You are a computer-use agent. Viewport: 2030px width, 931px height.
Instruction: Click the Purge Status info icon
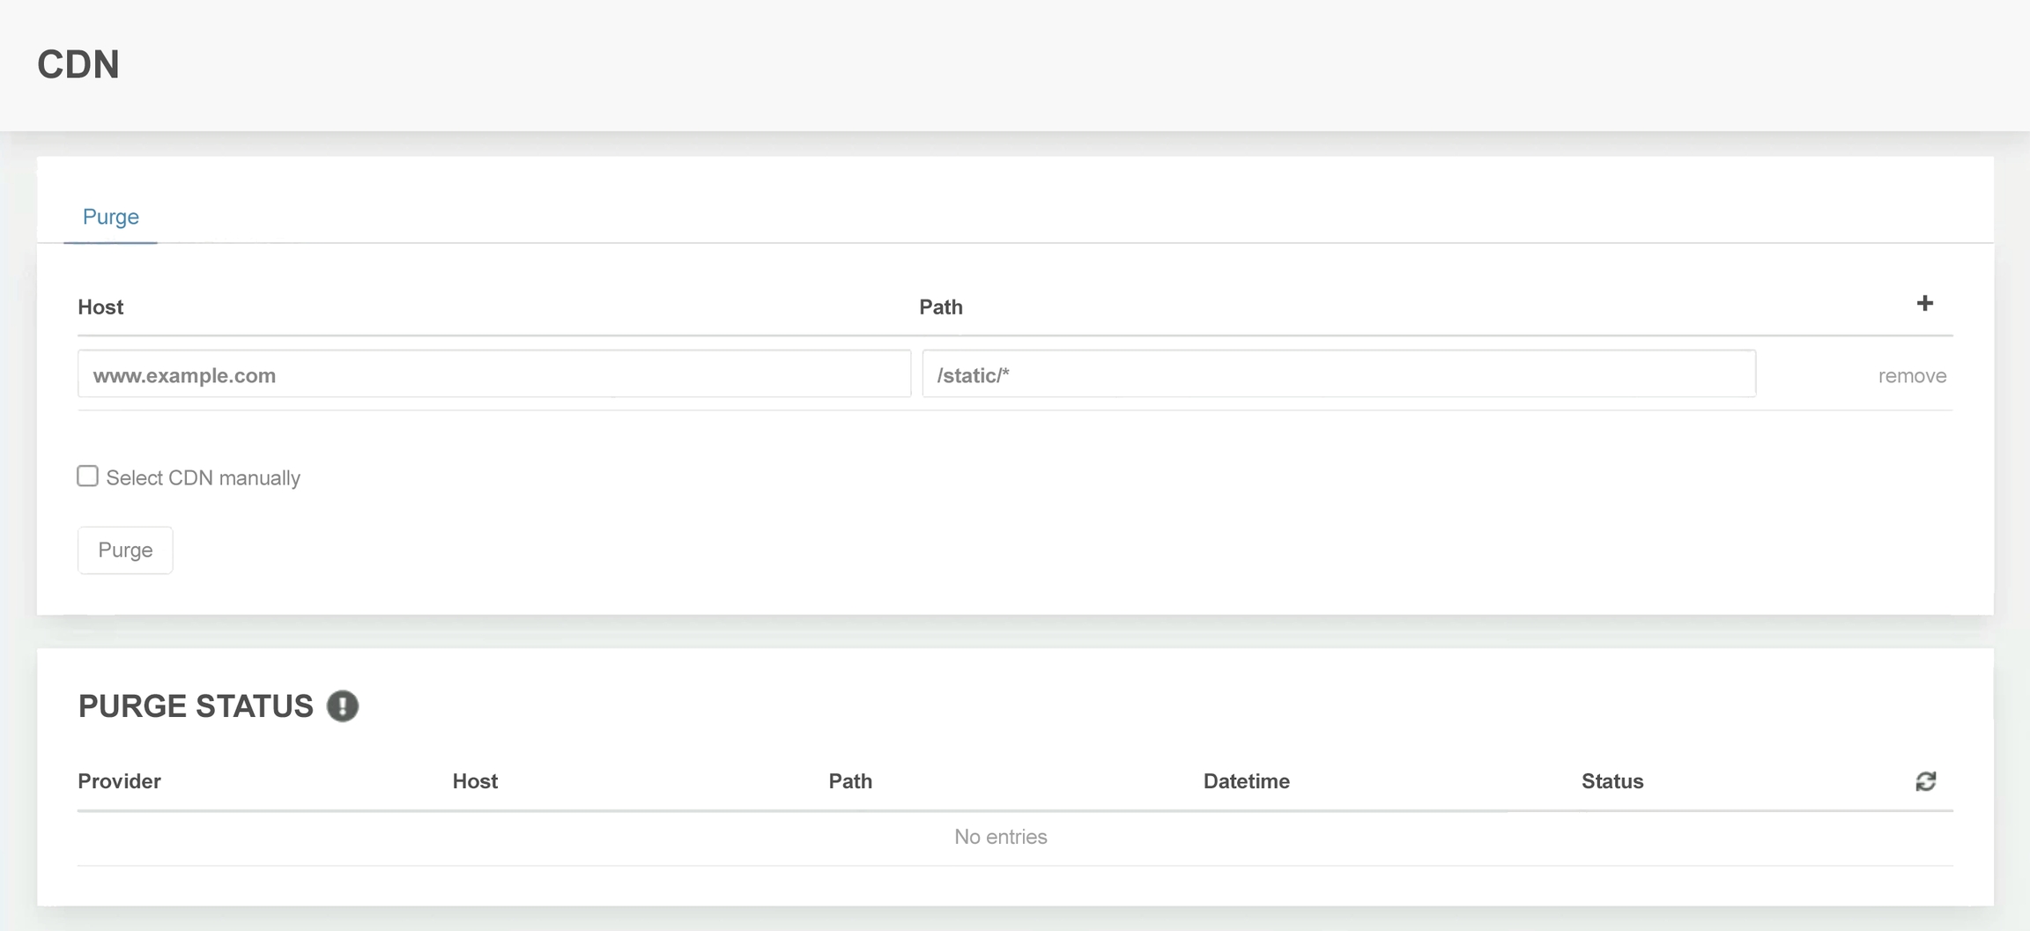tap(342, 706)
